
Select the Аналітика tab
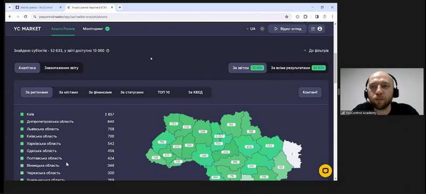pos(27,68)
